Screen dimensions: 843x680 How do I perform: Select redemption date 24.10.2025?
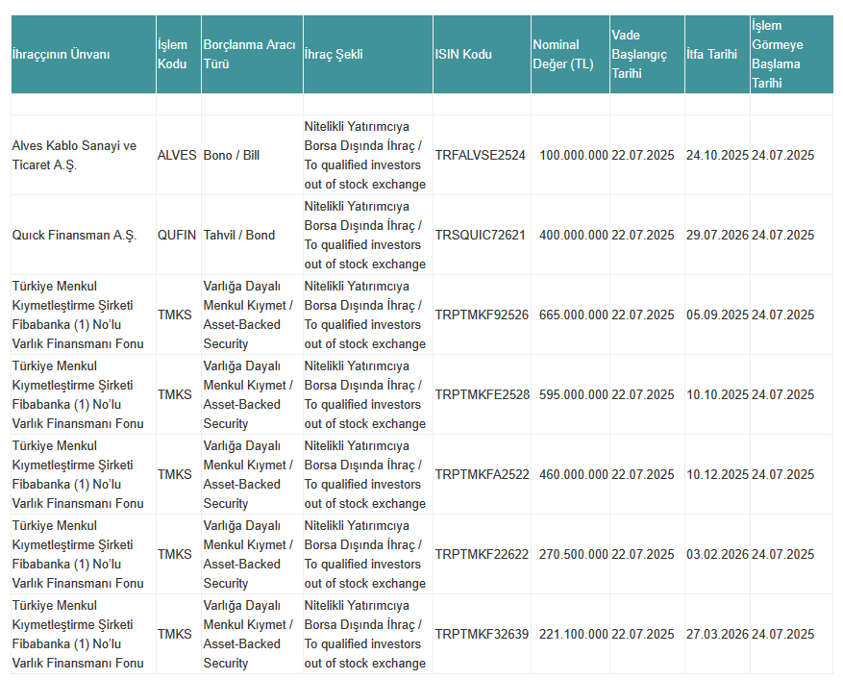(717, 155)
